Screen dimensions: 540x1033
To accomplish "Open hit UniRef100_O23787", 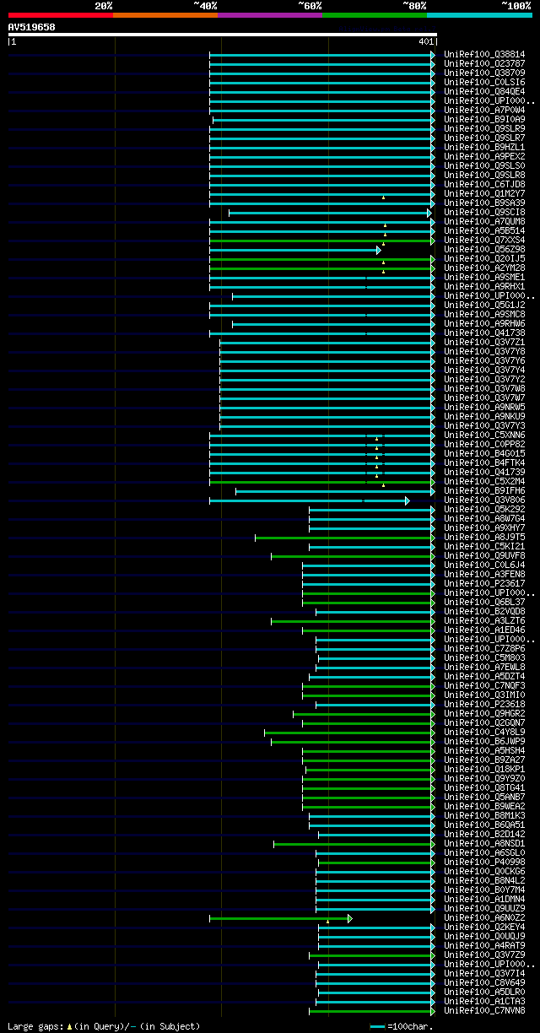I will tap(484, 64).
